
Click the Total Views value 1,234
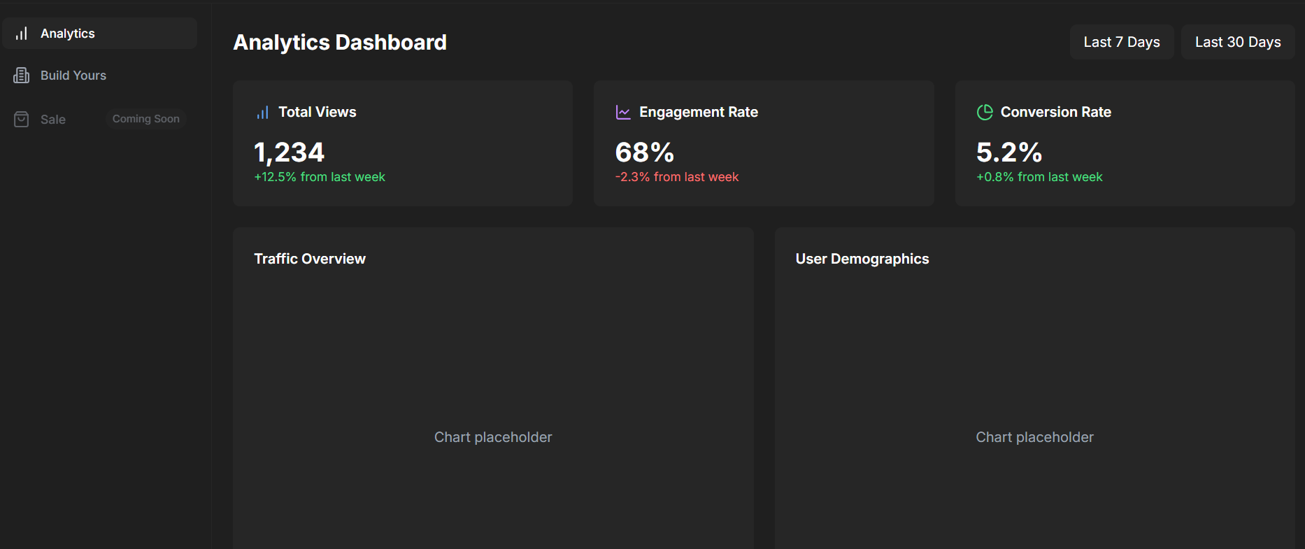(290, 152)
